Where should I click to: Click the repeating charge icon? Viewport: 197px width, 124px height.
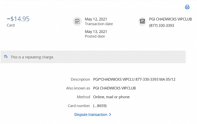click(x=6, y=57)
